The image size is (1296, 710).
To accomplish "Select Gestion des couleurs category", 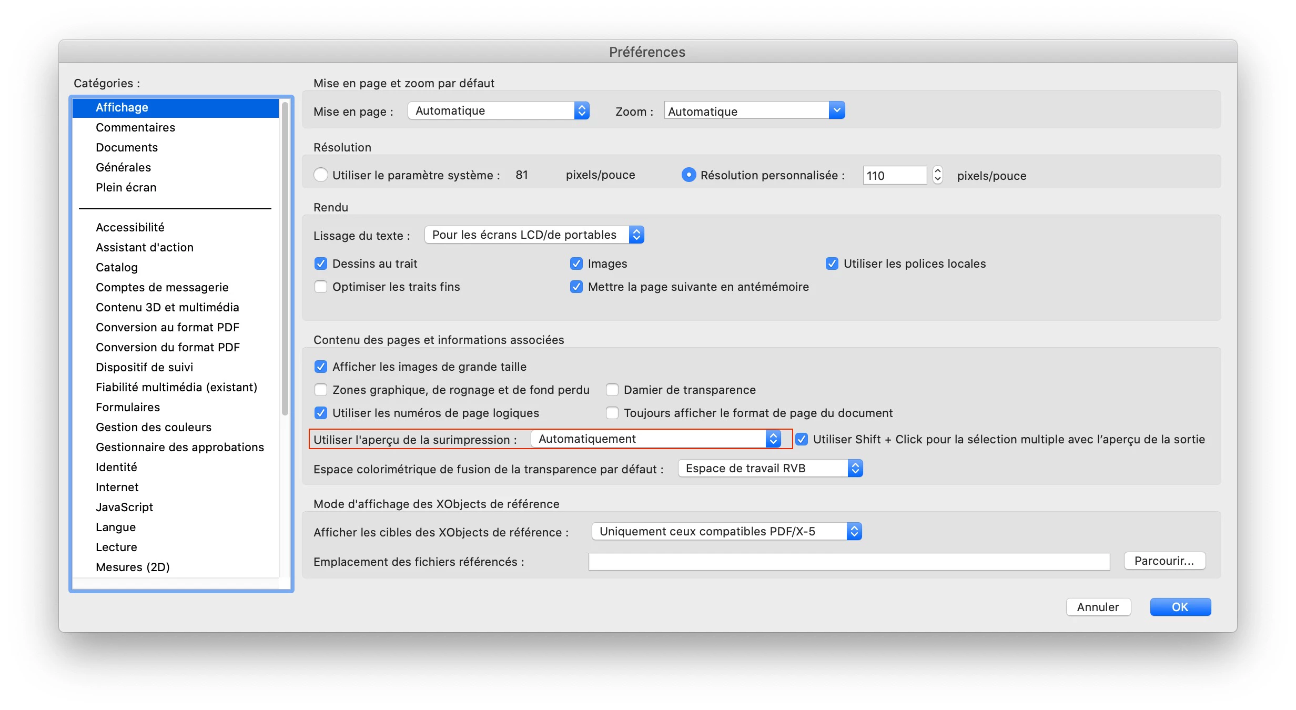I will click(x=153, y=427).
